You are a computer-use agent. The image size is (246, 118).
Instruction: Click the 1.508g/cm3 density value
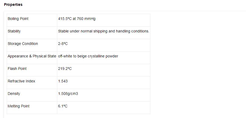click(68, 94)
